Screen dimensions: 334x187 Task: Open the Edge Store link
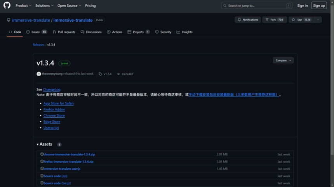pyautogui.click(x=52, y=122)
